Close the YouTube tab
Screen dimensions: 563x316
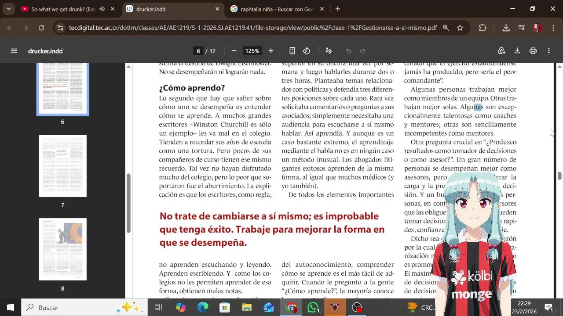coord(113,9)
